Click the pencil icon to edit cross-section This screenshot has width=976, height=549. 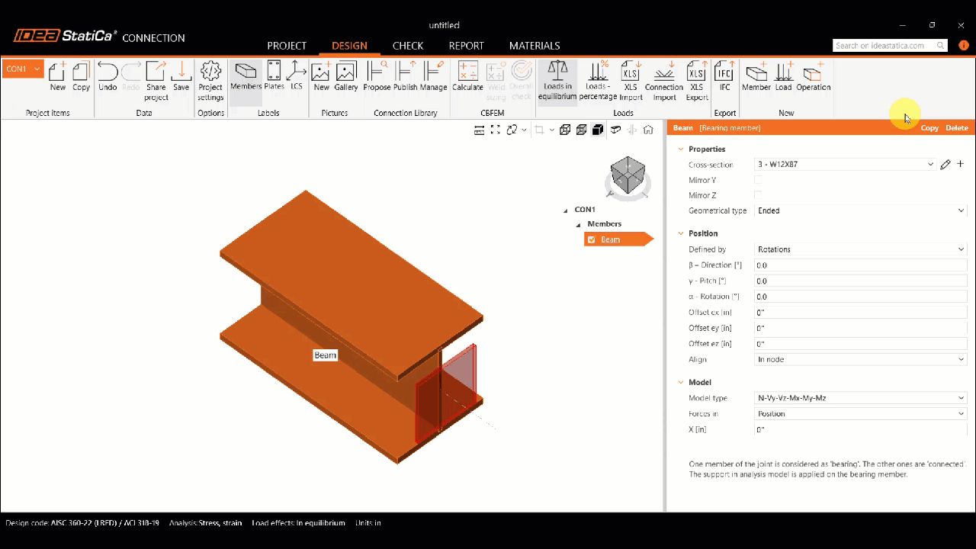click(x=945, y=165)
